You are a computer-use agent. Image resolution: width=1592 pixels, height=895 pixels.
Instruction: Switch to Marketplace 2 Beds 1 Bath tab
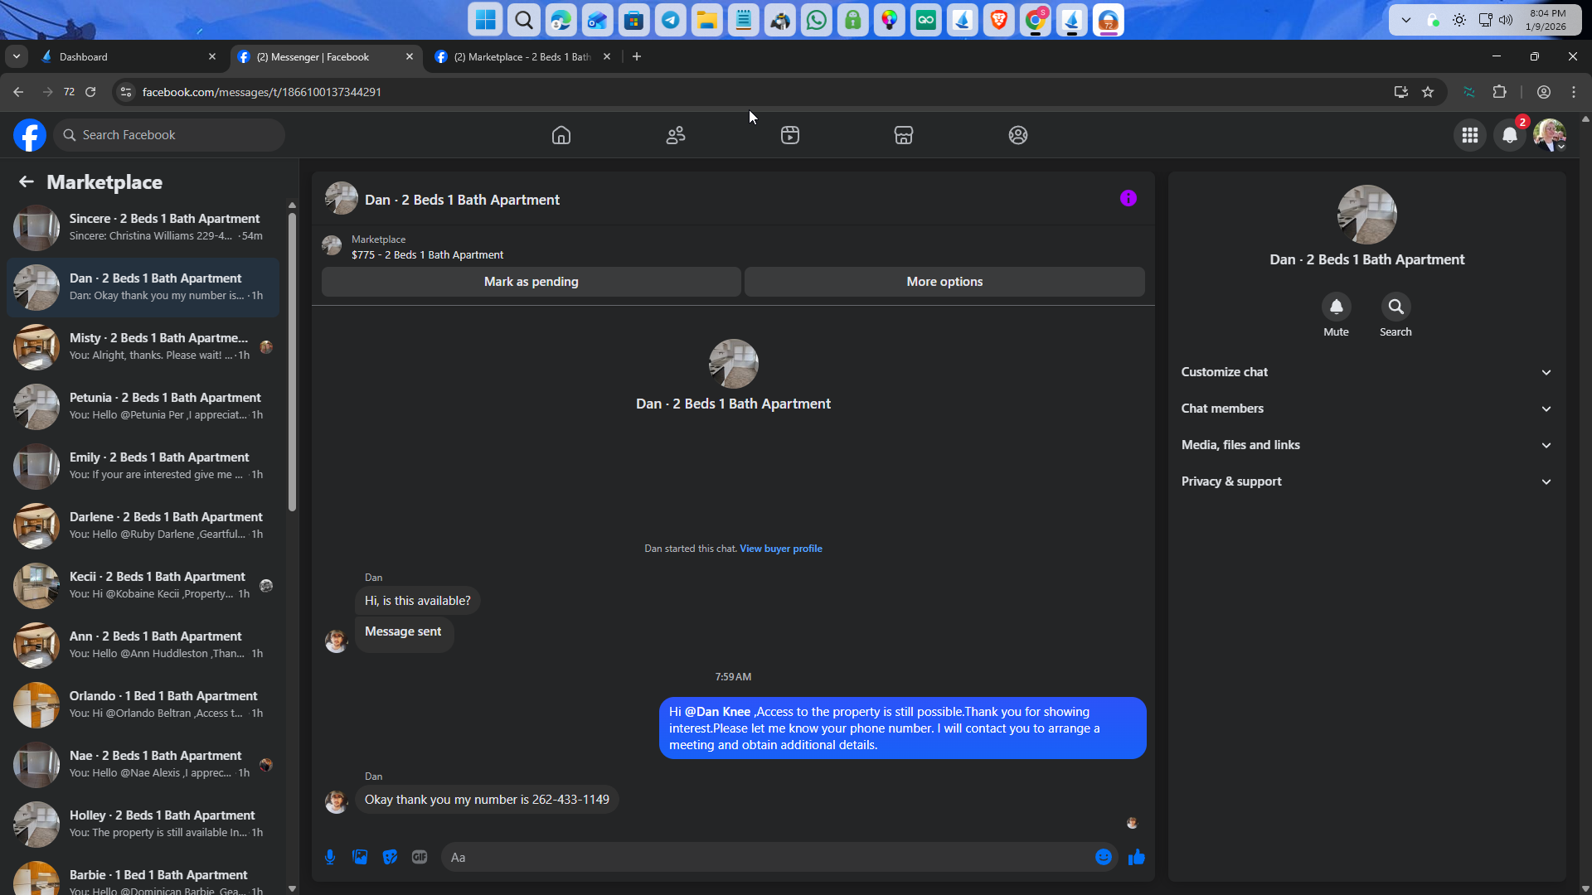[x=521, y=56]
